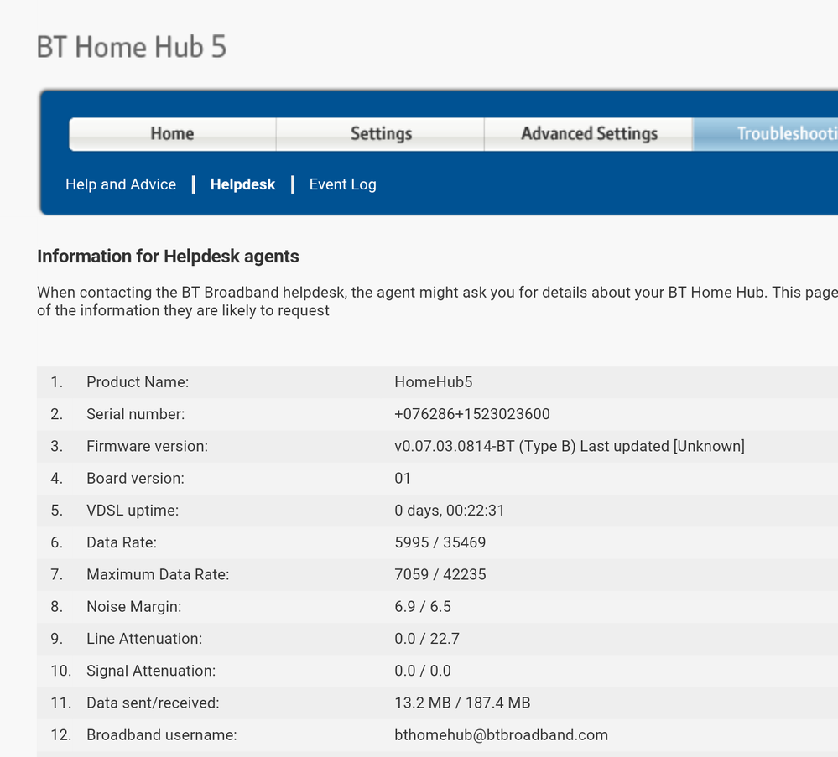Select value 13.2 MB / 187.4 MB
Image resolution: width=838 pixels, height=757 pixels.
[x=462, y=703]
